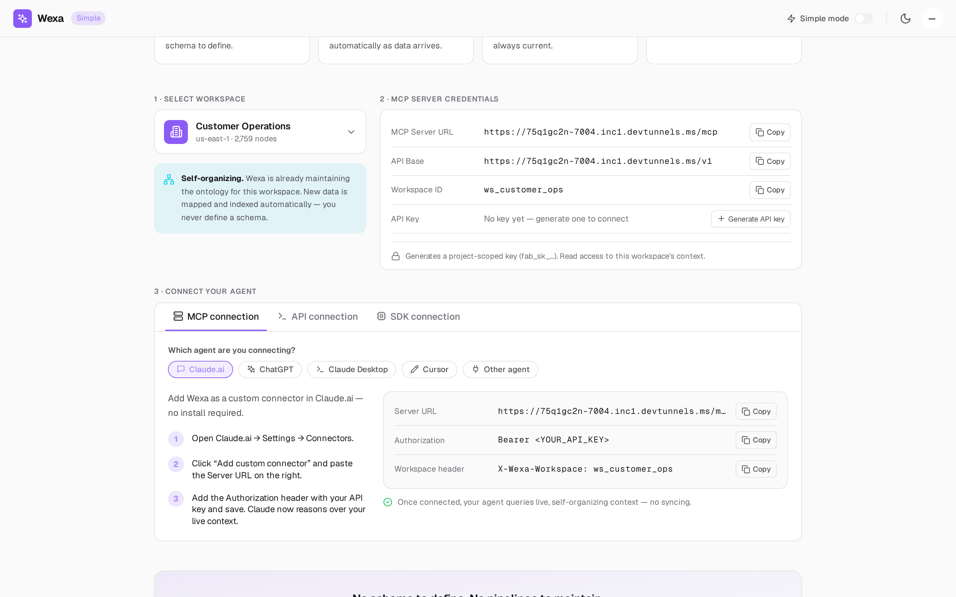Switch to dark mode with the moon icon
The image size is (956, 597).
906,19
